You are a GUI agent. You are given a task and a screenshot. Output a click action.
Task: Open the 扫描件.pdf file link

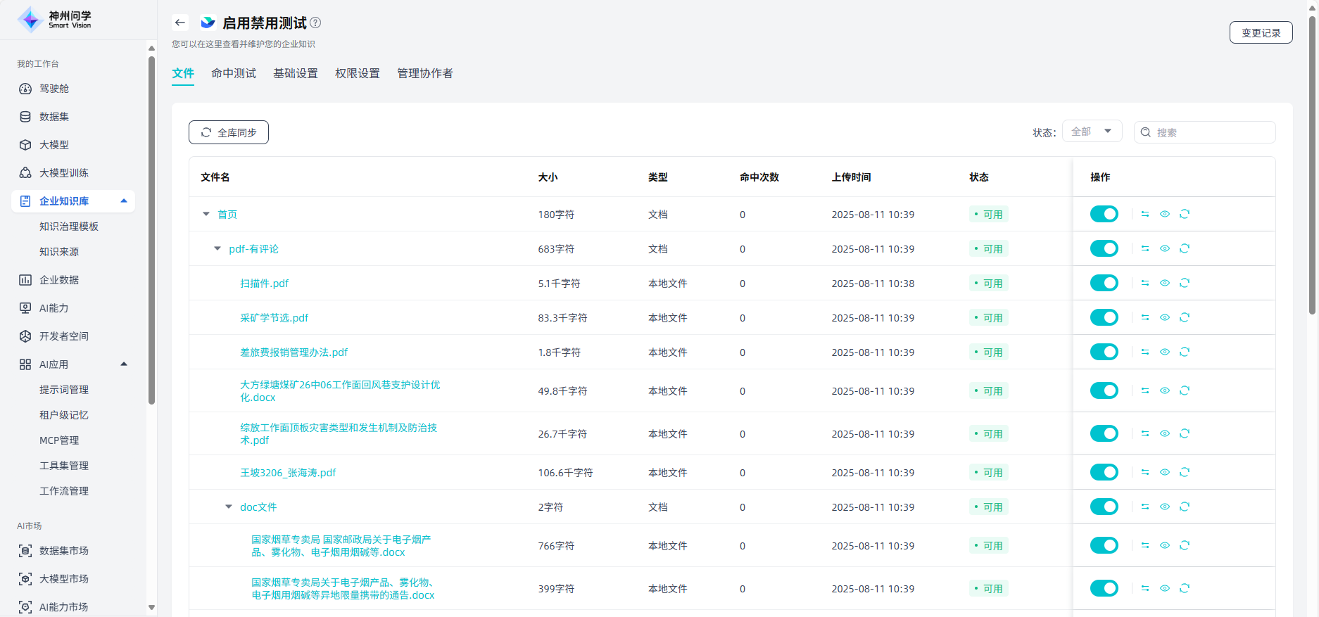pos(264,284)
